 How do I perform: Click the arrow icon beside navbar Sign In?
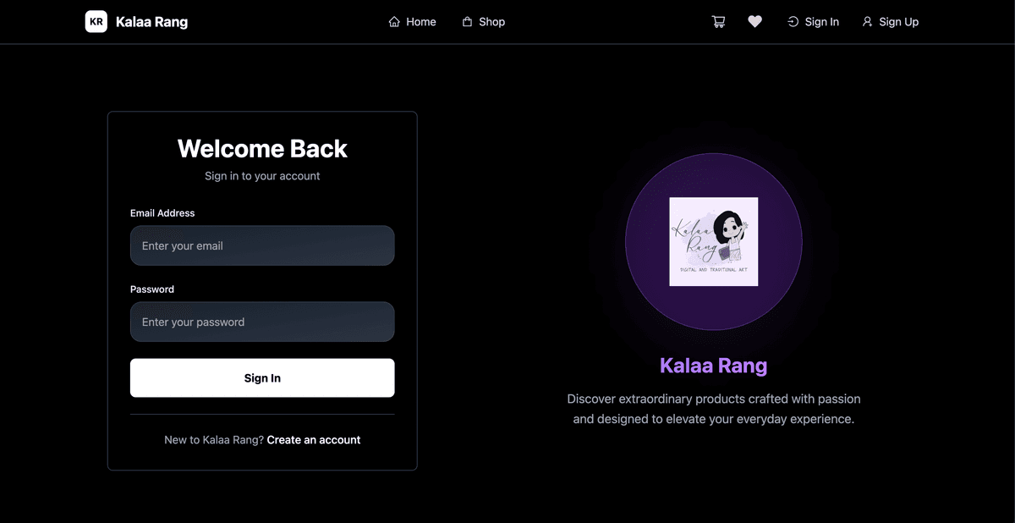[793, 22]
